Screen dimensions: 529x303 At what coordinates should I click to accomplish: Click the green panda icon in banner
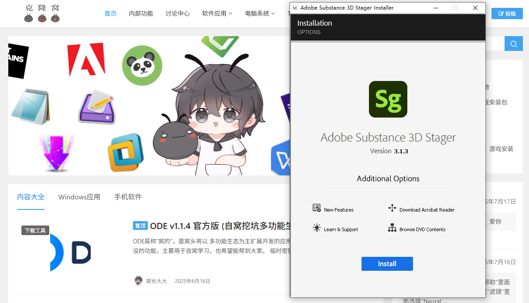click(142, 65)
